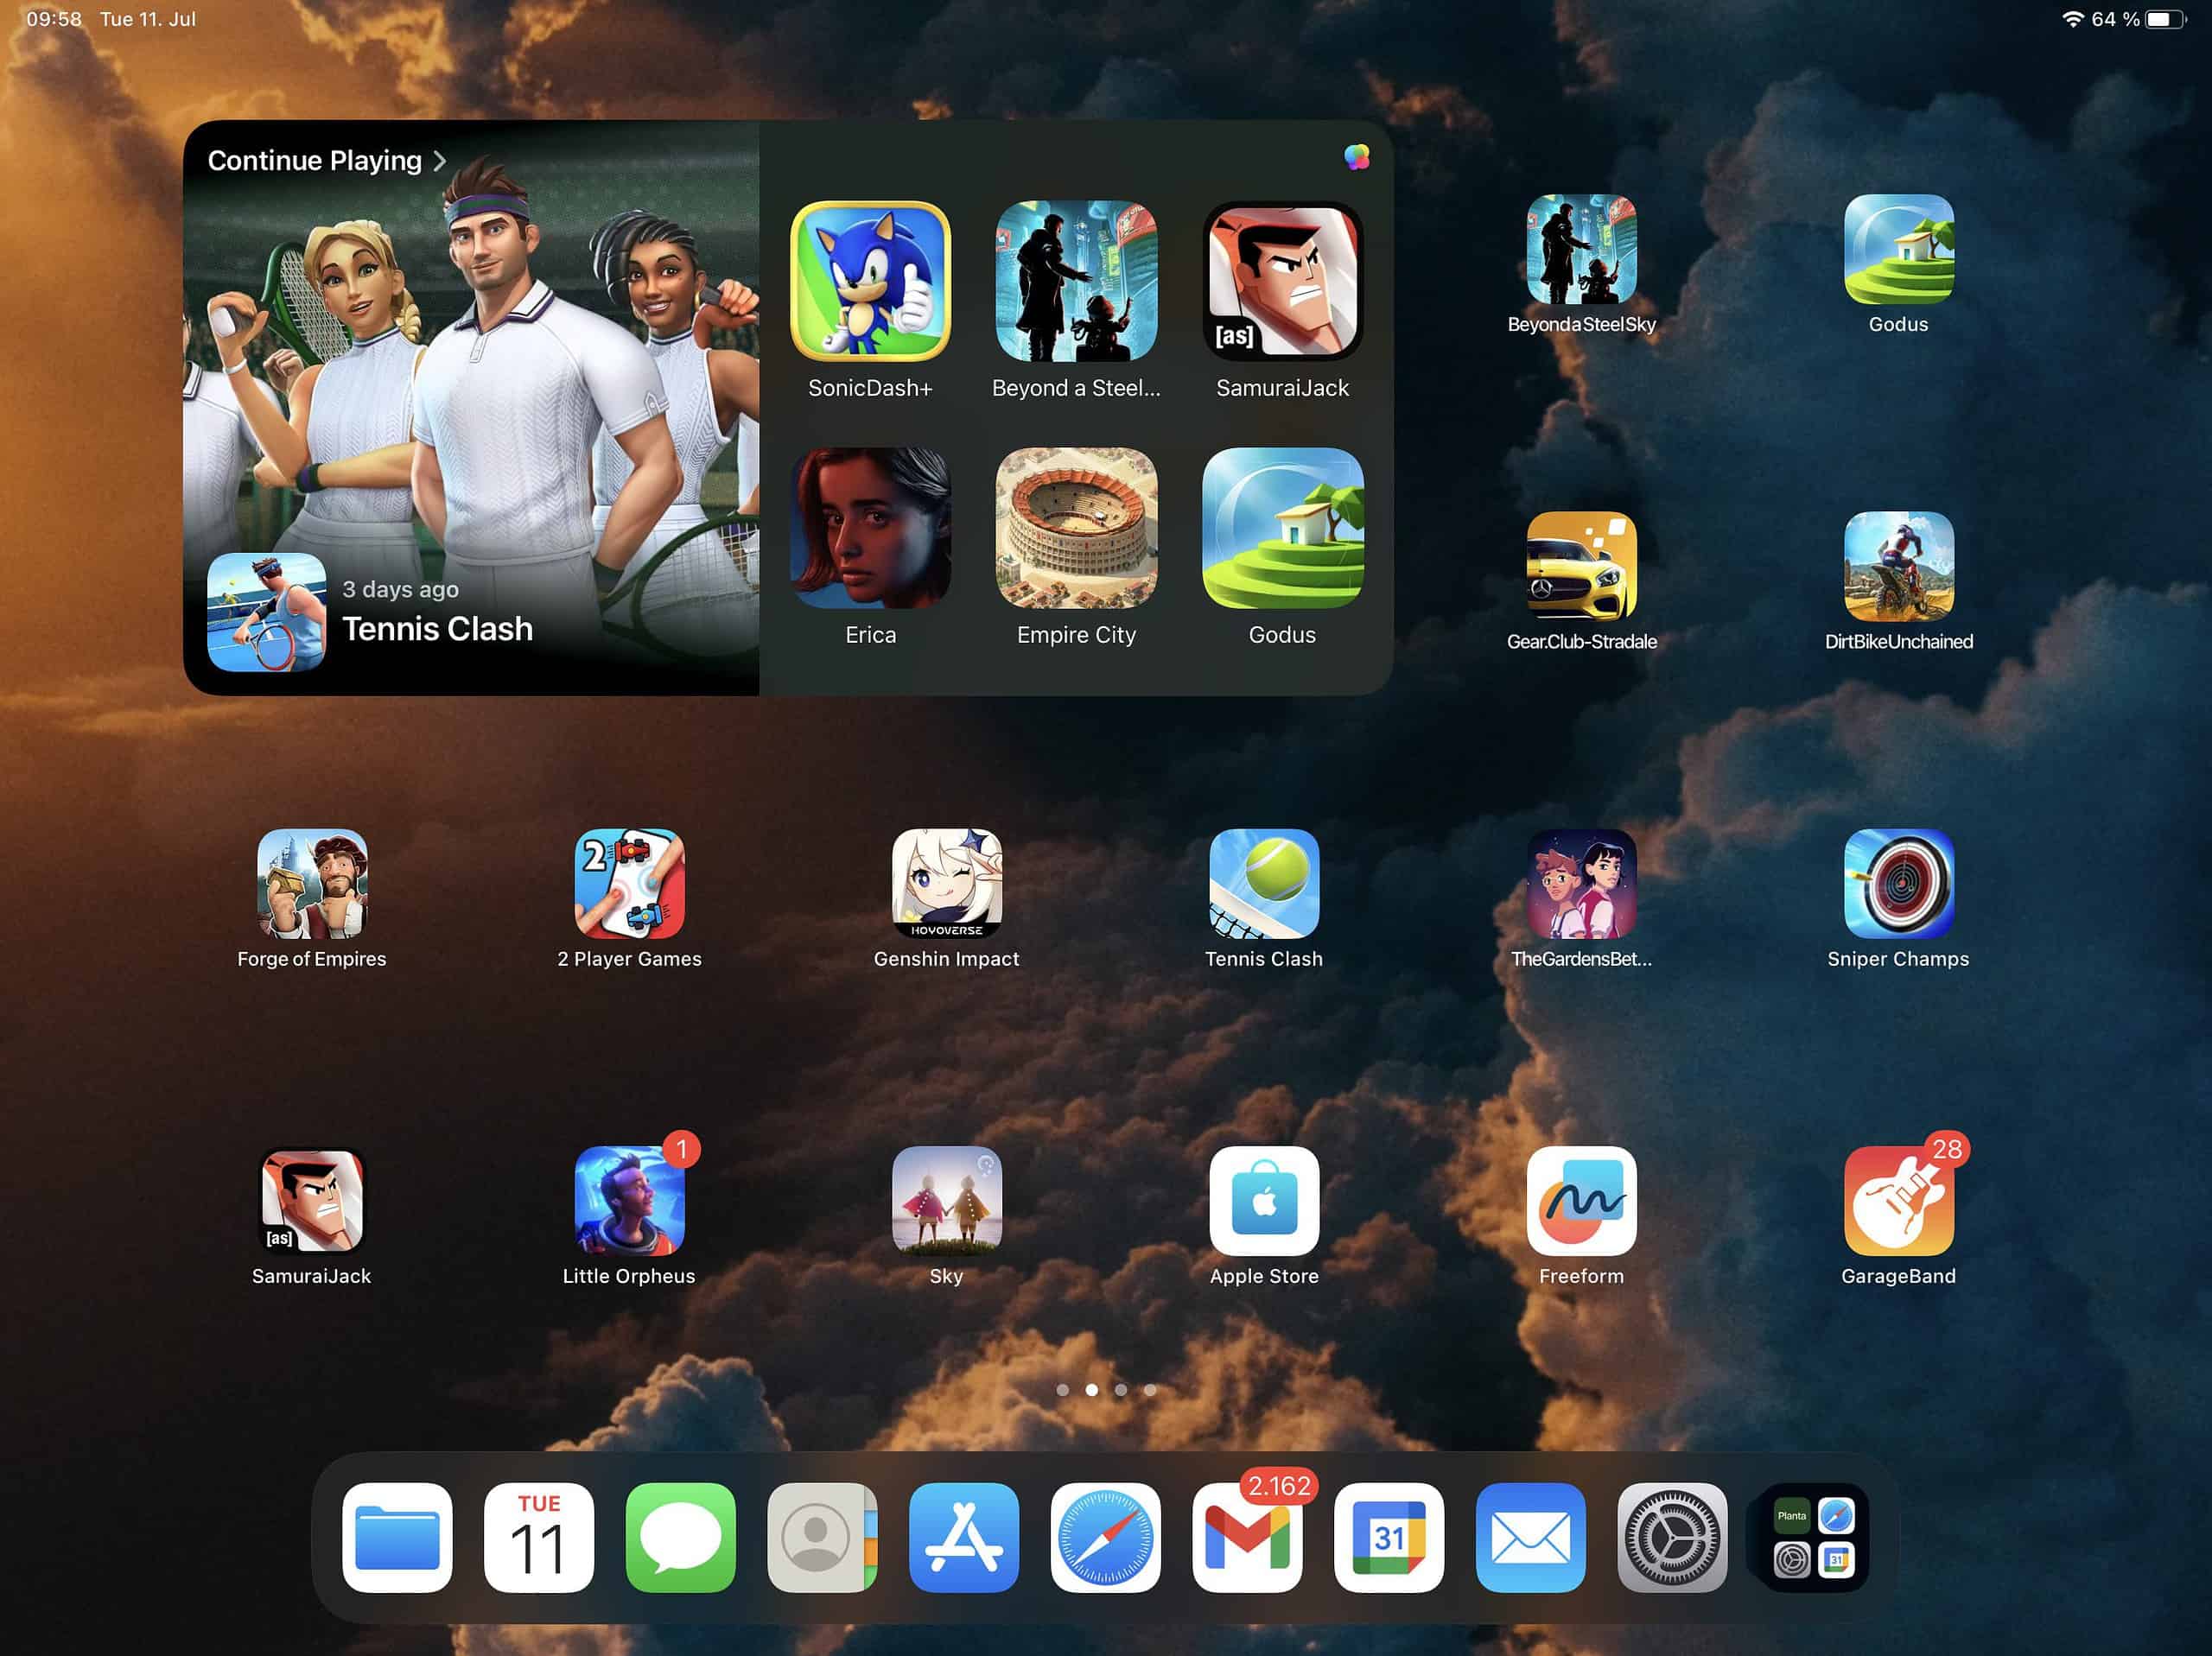Open the Calendar app showing TUE 11

538,1537
